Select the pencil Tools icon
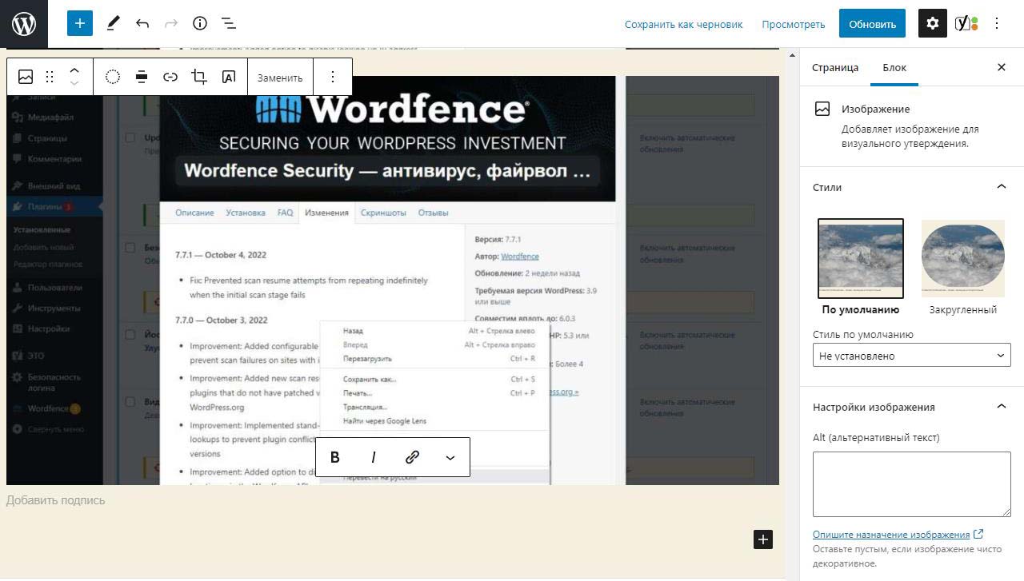Viewport: 1024px width, 581px height. pos(113,24)
